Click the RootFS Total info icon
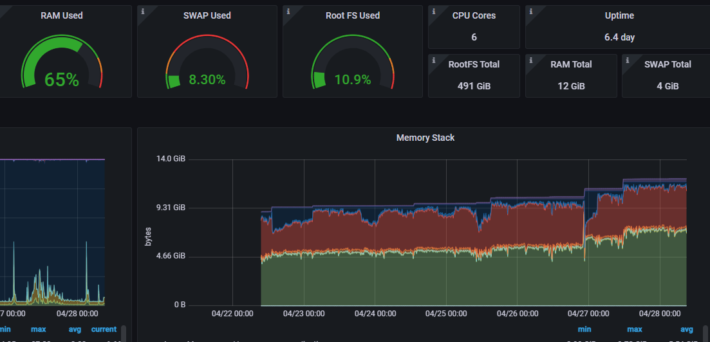The height and width of the screenshot is (342, 710). click(433, 60)
